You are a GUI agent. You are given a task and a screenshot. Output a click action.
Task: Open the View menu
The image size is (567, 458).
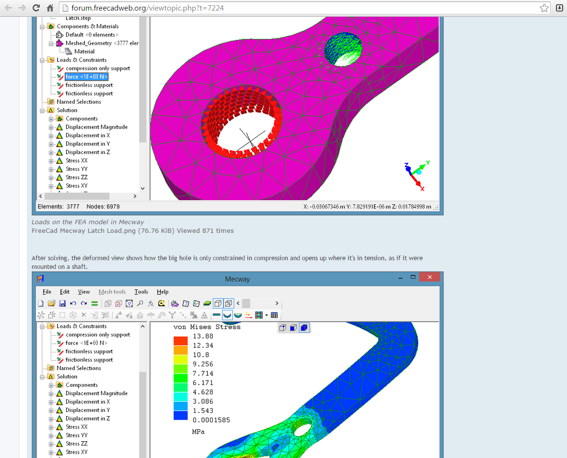tap(84, 292)
